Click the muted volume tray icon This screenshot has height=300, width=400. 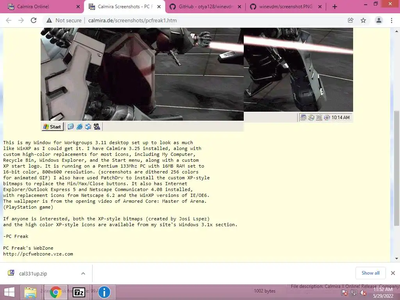click(x=363, y=293)
